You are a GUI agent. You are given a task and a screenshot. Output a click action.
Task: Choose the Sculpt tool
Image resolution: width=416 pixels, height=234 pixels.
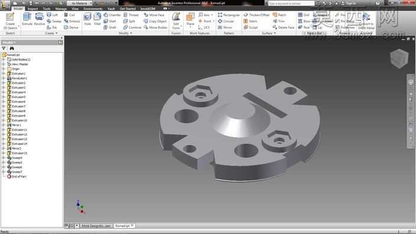pyautogui.click(x=251, y=27)
